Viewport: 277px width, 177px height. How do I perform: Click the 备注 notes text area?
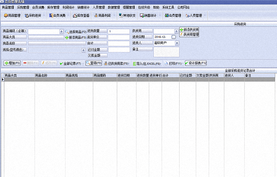[x=166, y=52]
